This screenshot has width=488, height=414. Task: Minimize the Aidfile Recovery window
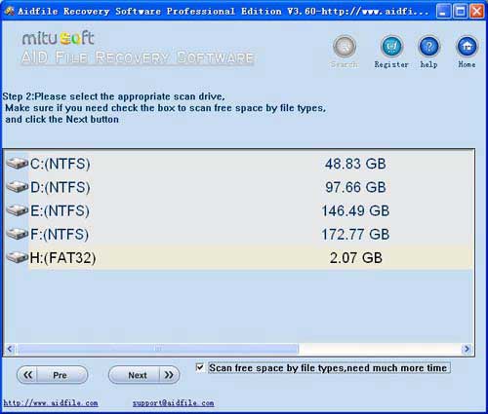pyautogui.click(x=443, y=12)
